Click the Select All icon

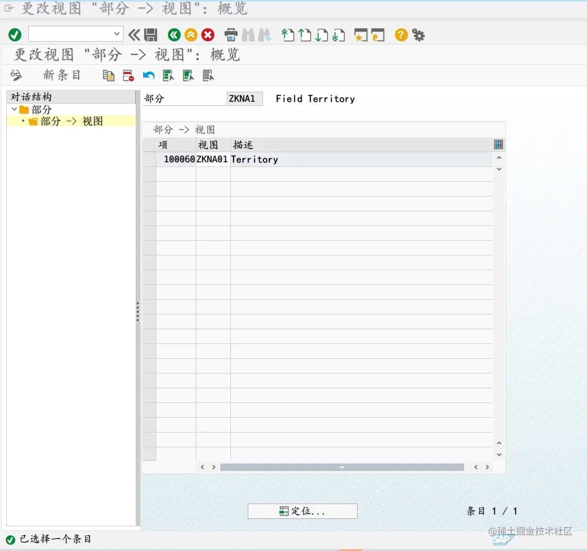pos(168,75)
